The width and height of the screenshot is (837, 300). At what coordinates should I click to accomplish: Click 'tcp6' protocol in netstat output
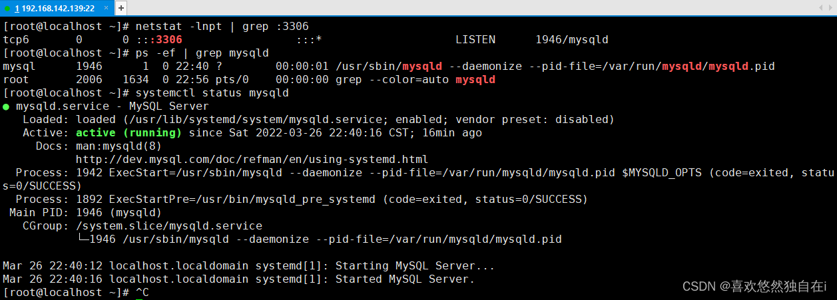coord(16,40)
